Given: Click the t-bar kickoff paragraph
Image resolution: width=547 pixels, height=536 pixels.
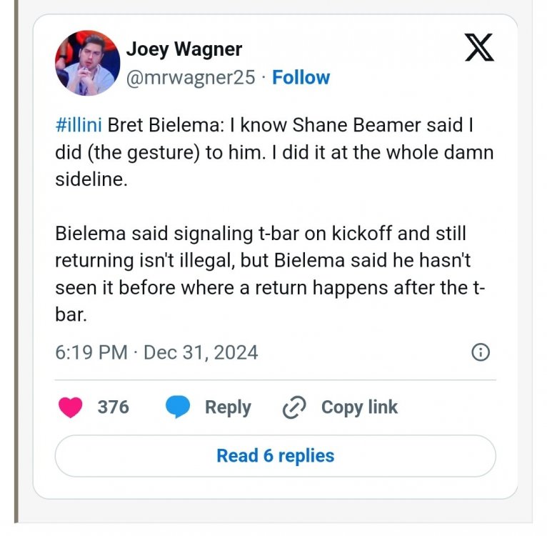Looking at the screenshot, I should click(x=270, y=274).
